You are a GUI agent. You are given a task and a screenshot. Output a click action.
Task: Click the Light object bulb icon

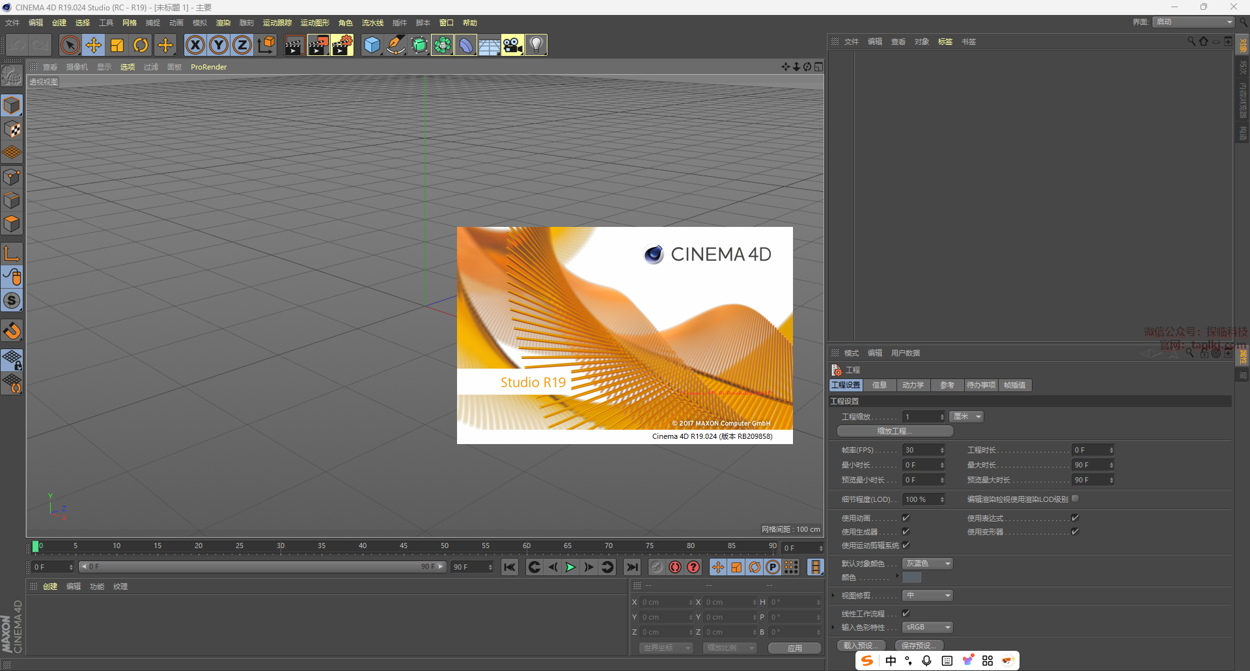point(536,45)
